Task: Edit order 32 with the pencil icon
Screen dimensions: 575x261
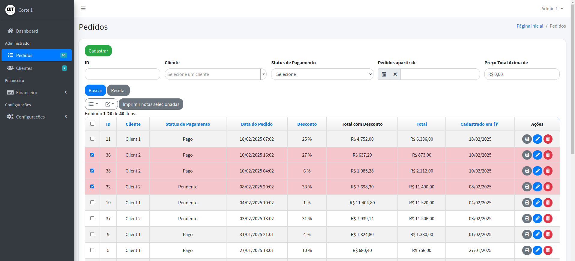Action: click(x=537, y=187)
